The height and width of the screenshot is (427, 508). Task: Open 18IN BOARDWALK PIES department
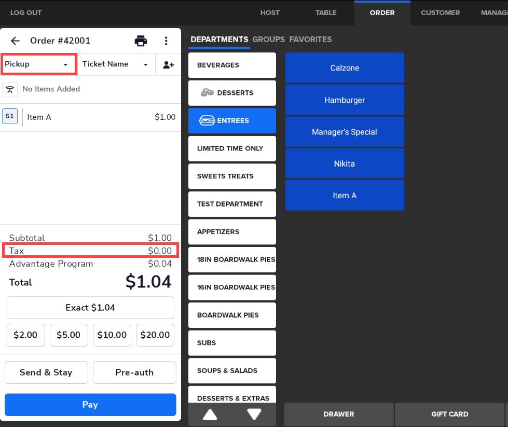(232, 259)
